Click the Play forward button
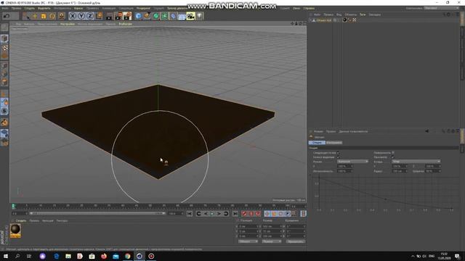Image resolution: width=465 pixels, height=261 pixels. (212, 214)
